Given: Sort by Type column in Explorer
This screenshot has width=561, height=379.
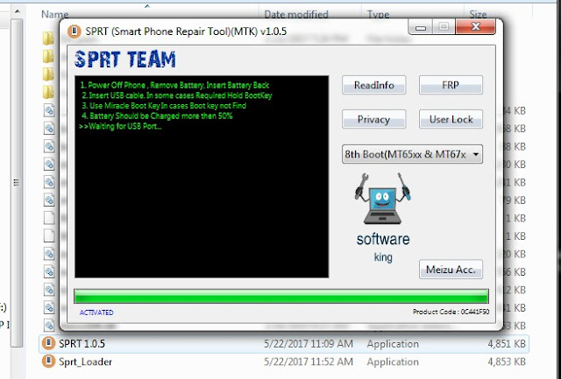Looking at the screenshot, I should point(378,14).
